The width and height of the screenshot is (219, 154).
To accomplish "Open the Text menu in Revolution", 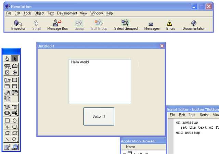I will [50, 13].
